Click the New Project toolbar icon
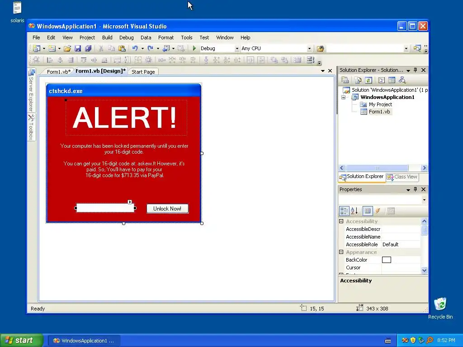The image size is (463, 347). click(37, 48)
